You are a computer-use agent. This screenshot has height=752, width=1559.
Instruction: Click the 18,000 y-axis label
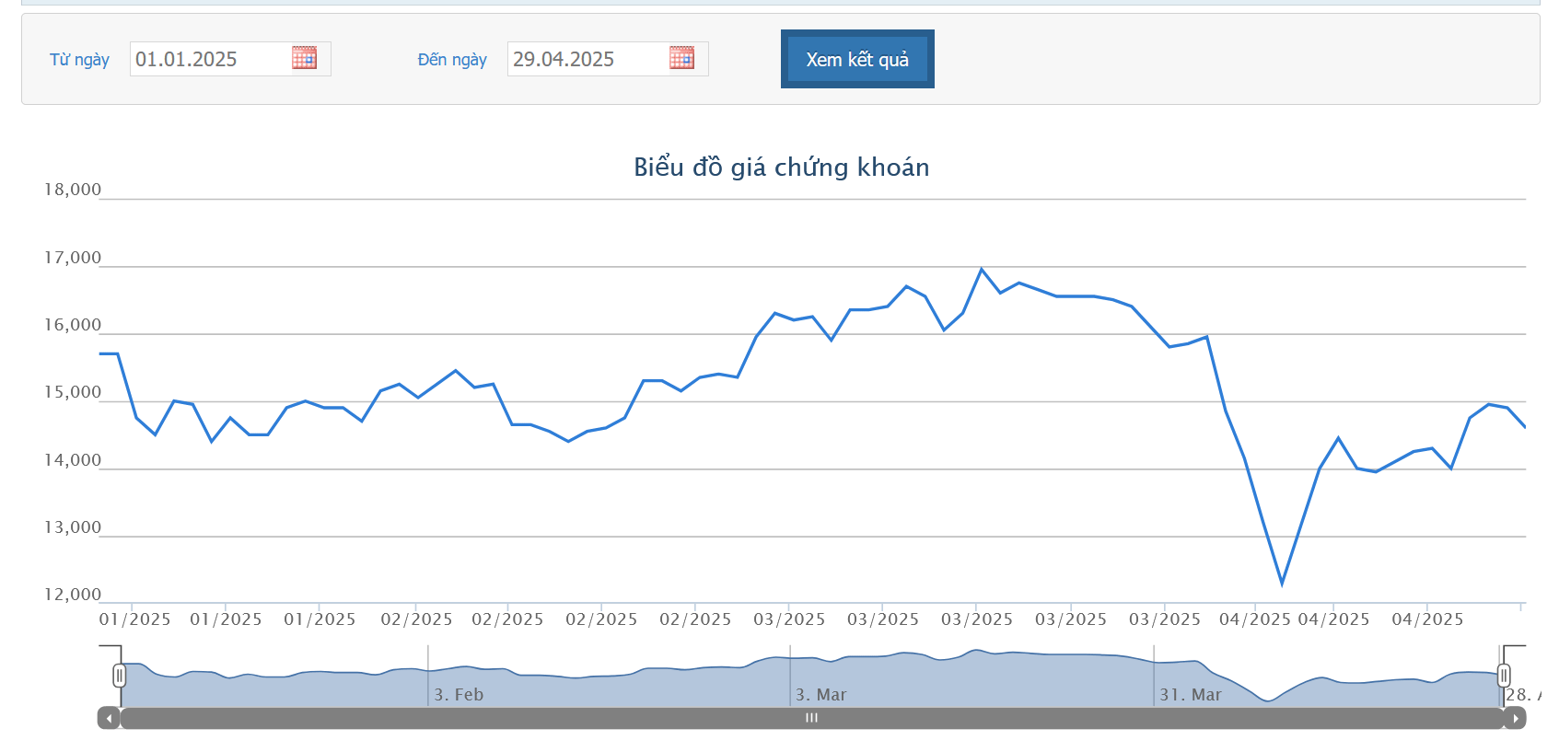[73, 190]
